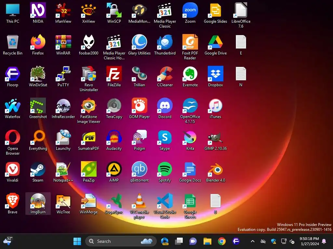Screen dimensions: 333x249
Task: Launch Google Chrome from the taskbar
Action: [x=221, y=241]
